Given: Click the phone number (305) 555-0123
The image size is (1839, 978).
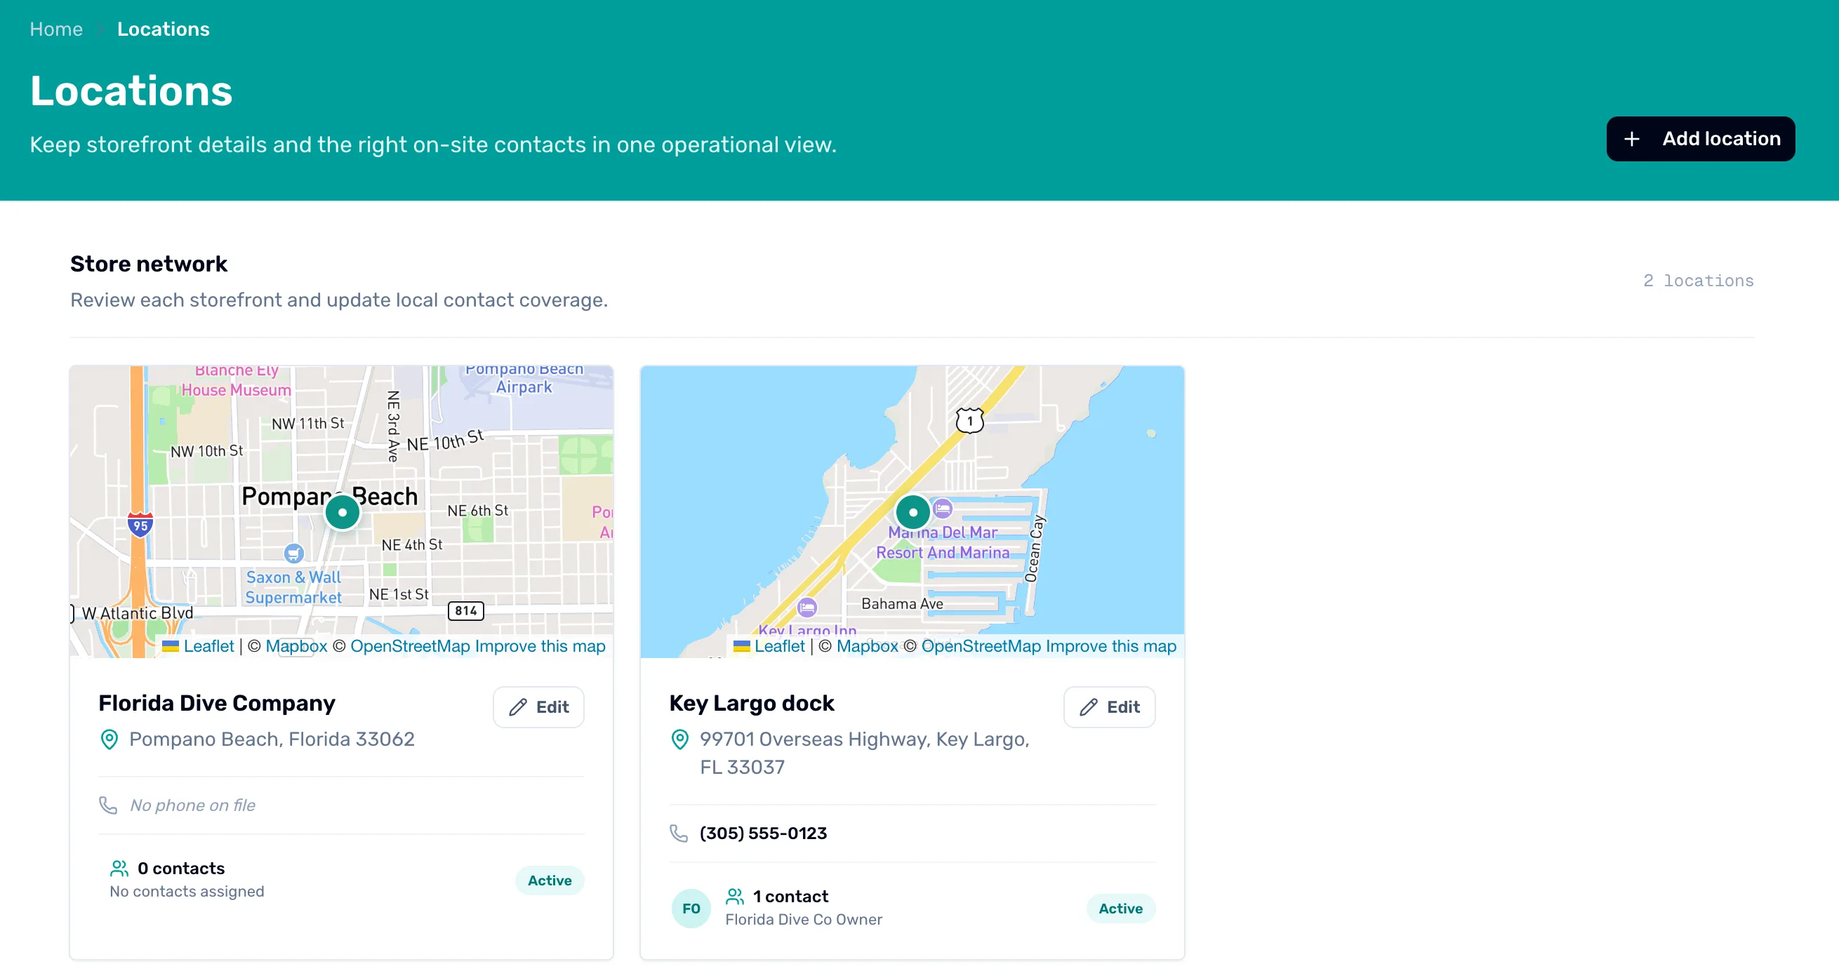Looking at the screenshot, I should pos(763,833).
